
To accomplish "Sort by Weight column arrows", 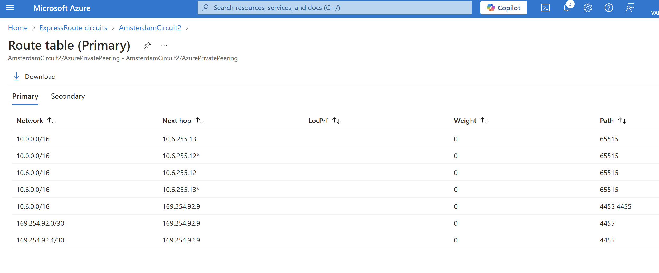I will [x=485, y=121].
